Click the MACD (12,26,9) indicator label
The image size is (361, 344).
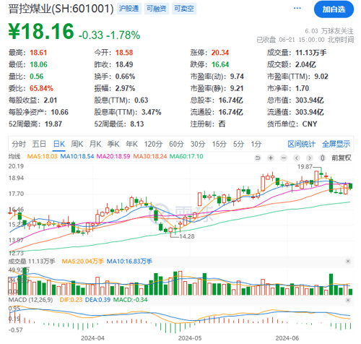point(30,300)
